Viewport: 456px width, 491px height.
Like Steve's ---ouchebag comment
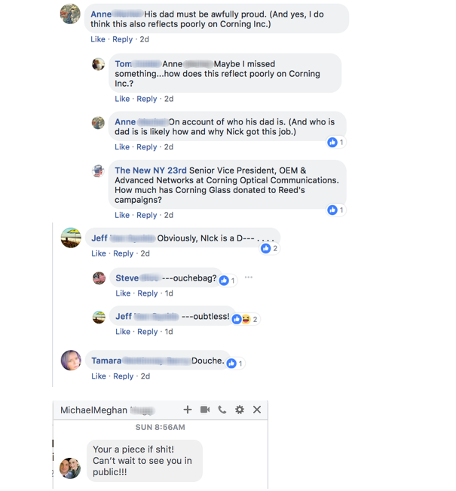pyautogui.click(x=123, y=293)
